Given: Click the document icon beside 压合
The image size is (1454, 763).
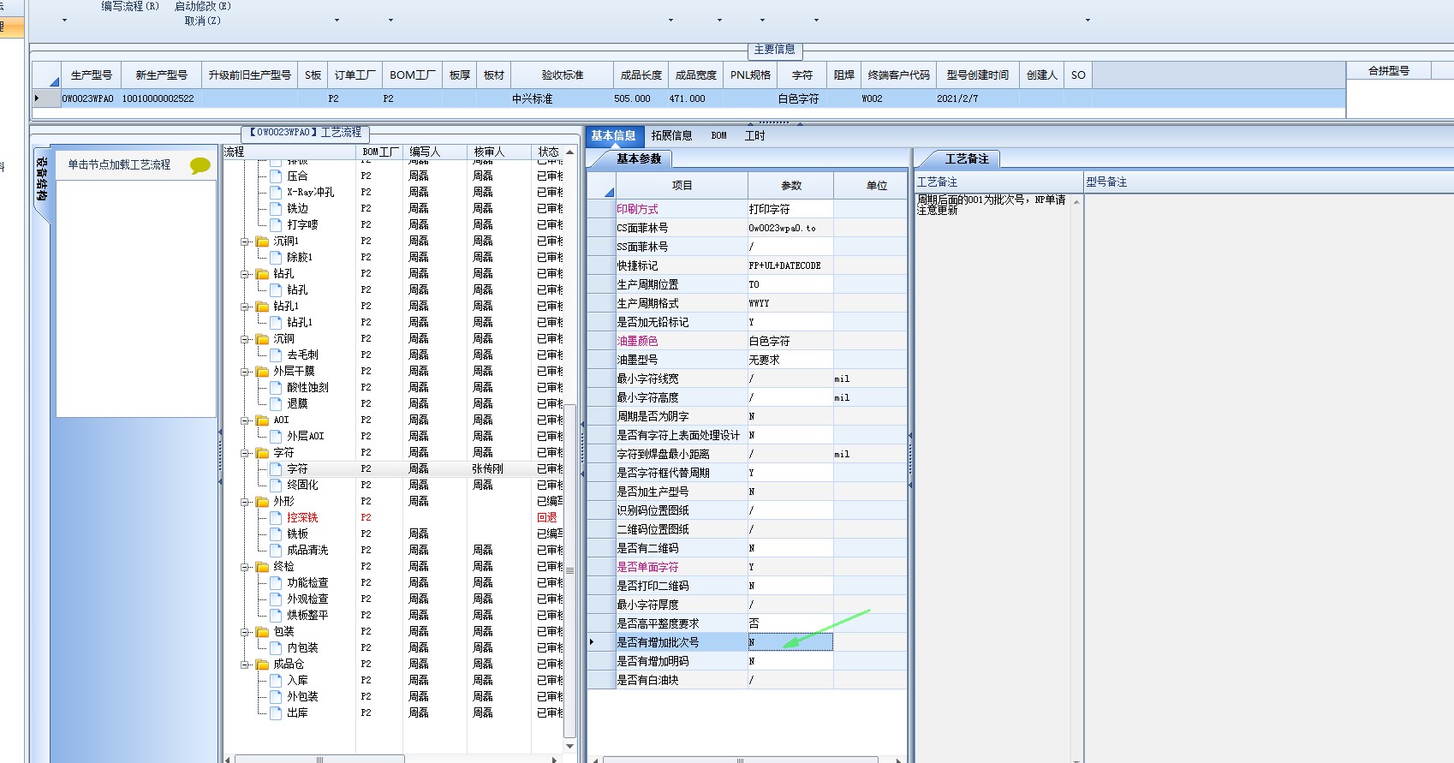Looking at the screenshot, I should [276, 176].
